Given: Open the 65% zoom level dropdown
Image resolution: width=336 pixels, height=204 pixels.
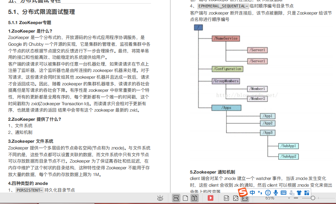Looking at the screenshot, I should (289, 198).
